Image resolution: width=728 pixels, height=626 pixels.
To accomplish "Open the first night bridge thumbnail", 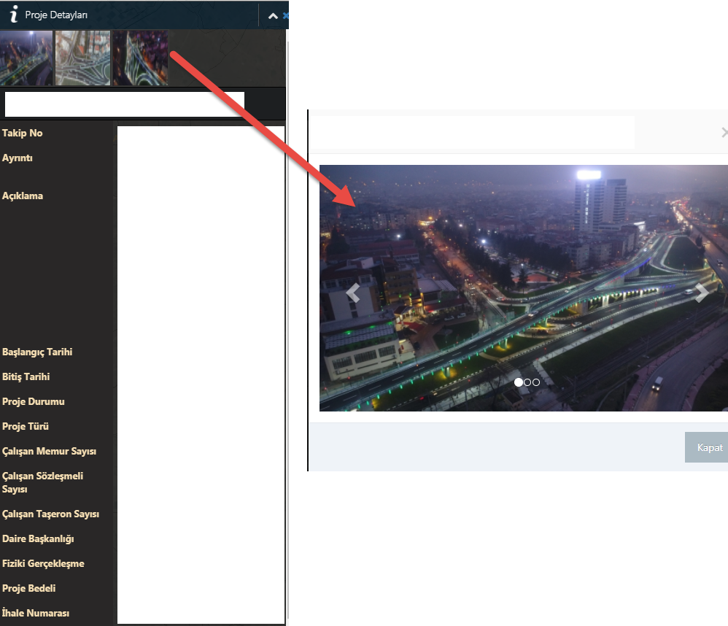I will click(x=26, y=58).
